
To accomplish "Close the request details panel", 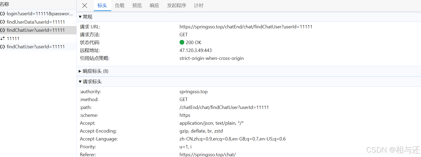I will point(85,6).
